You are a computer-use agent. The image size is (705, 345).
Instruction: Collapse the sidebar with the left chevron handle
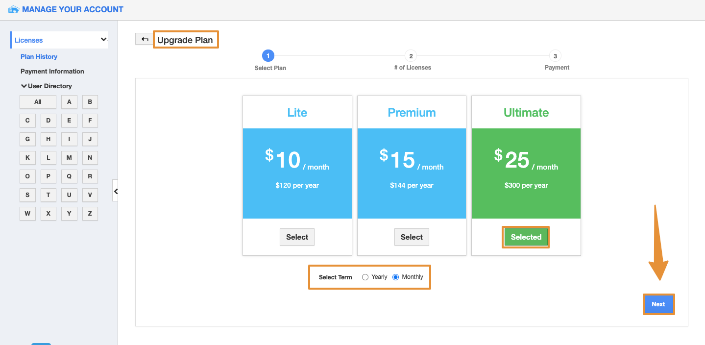click(x=116, y=191)
